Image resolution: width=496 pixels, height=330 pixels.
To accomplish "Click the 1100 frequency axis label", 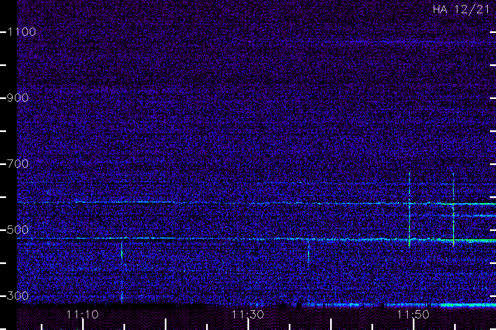I will 21,32.
